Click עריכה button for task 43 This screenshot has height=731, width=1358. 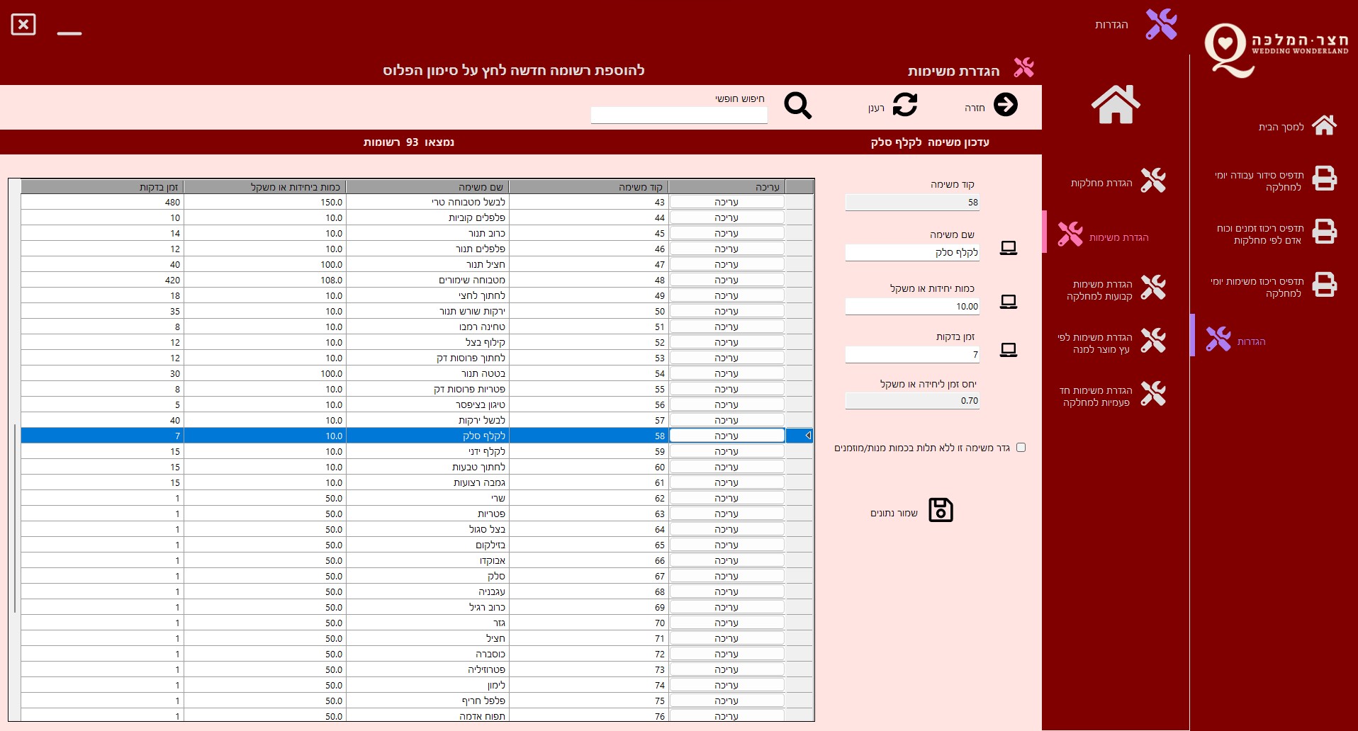point(726,202)
